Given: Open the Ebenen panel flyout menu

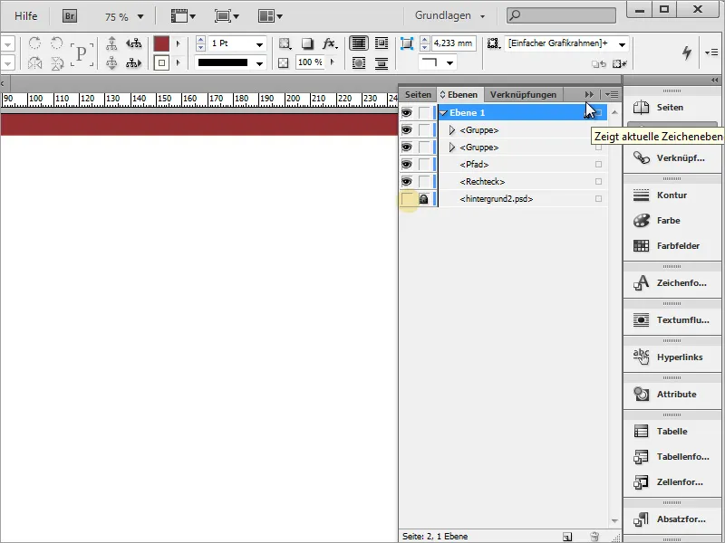Looking at the screenshot, I should pyautogui.click(x=612, y=95).
